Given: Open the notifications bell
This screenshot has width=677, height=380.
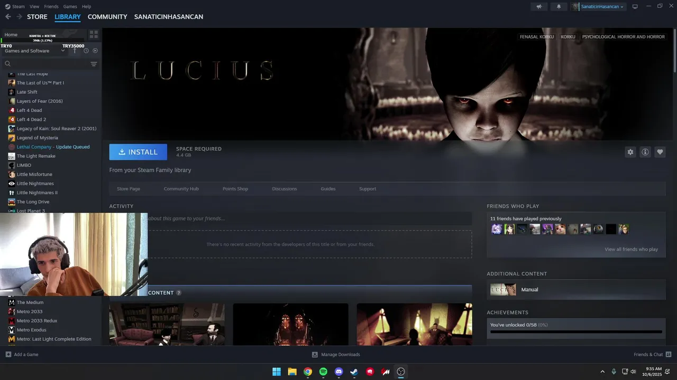Looking at the screenshot, I should (x=559, y=6).
